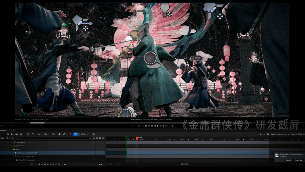Collapse the green folder track
The image size is (305, 172).
12,149
